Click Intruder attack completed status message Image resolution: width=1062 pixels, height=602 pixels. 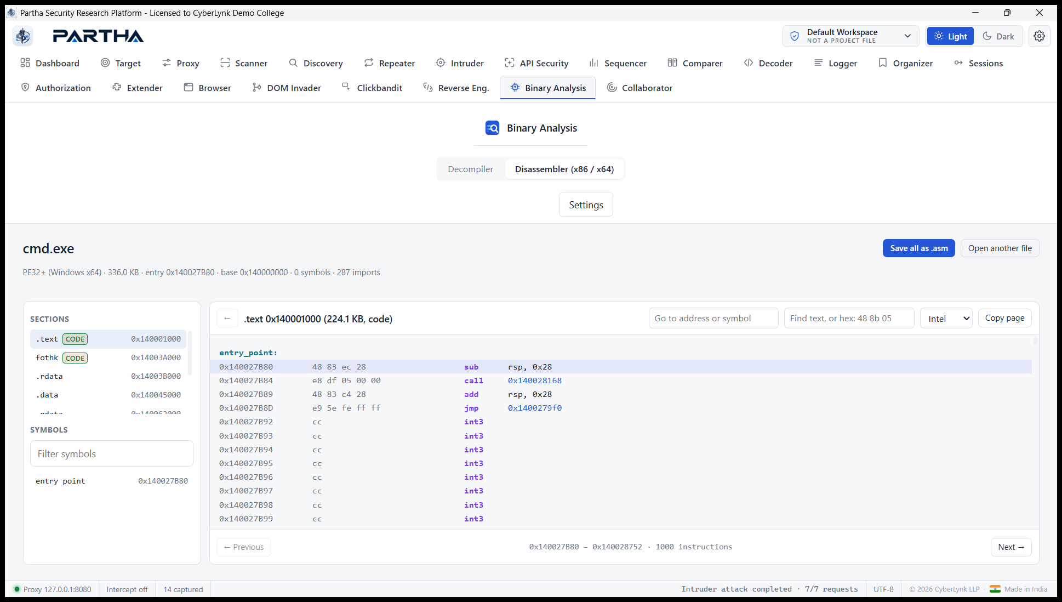(769, 589)
